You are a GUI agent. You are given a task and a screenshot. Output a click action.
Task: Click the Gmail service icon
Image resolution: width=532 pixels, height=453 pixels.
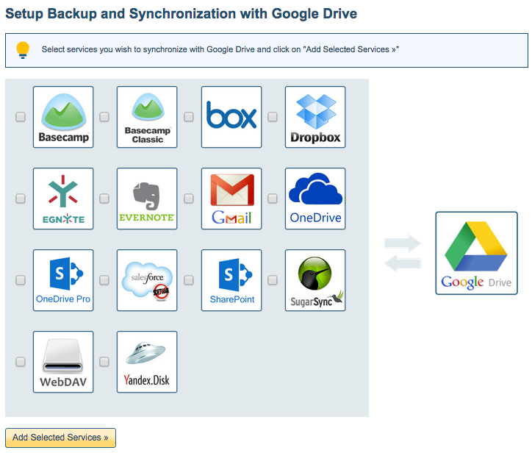pos(231,199)
